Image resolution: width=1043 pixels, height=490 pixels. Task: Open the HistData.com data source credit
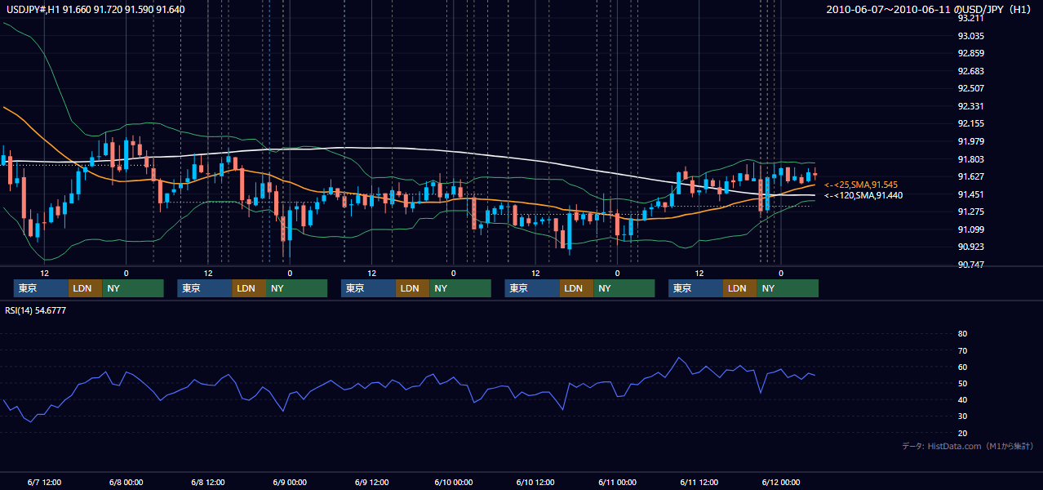(967, 446)
